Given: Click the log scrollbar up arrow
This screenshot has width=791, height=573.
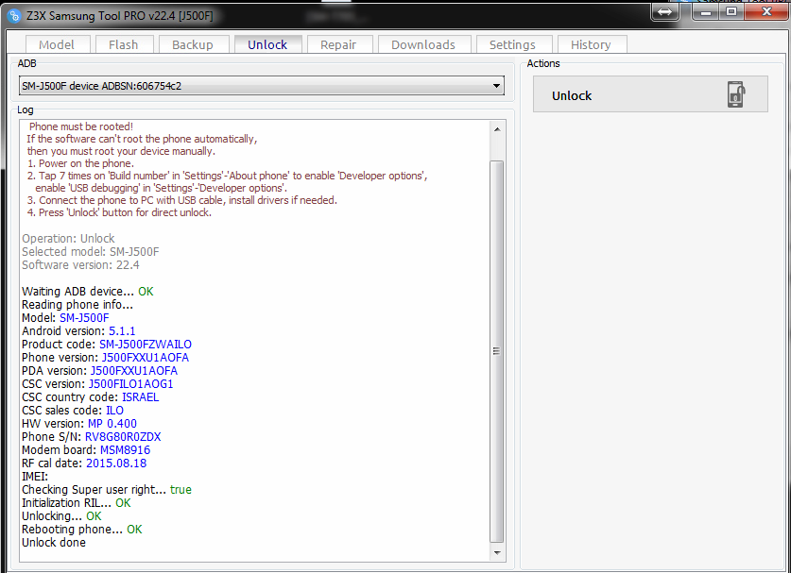Looking at the screenshot, I should [497, 129].
